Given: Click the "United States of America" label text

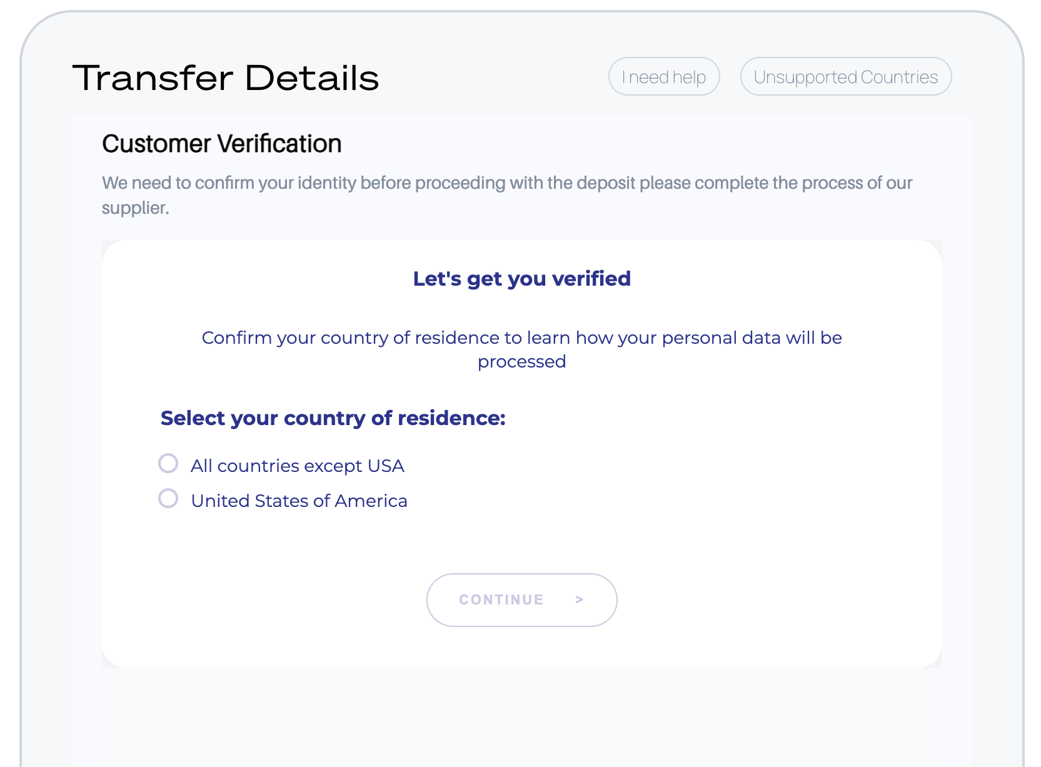Looking at the screenshot, I should coord(299,501).
